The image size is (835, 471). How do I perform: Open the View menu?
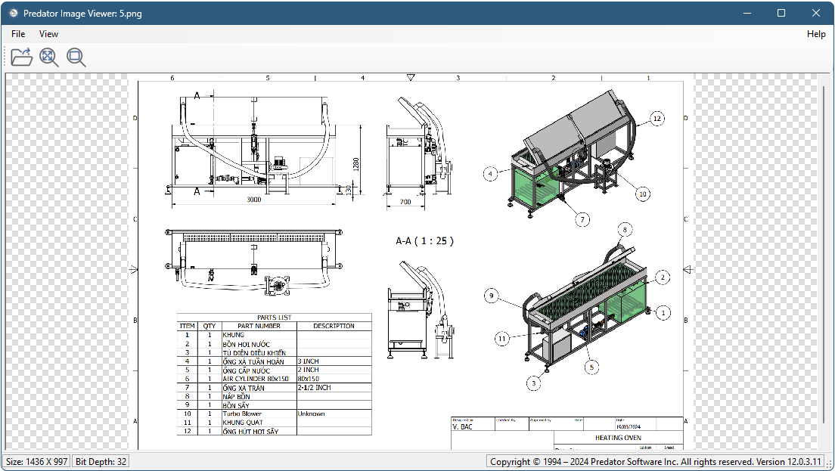48,34
